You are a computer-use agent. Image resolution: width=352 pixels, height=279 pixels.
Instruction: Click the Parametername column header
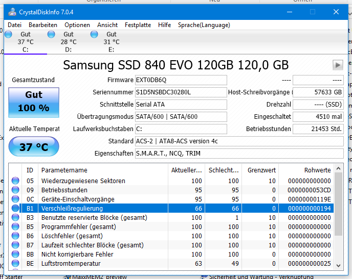(103, 170)
